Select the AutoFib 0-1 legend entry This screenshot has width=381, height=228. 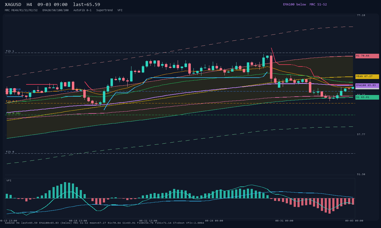[82, 10]
